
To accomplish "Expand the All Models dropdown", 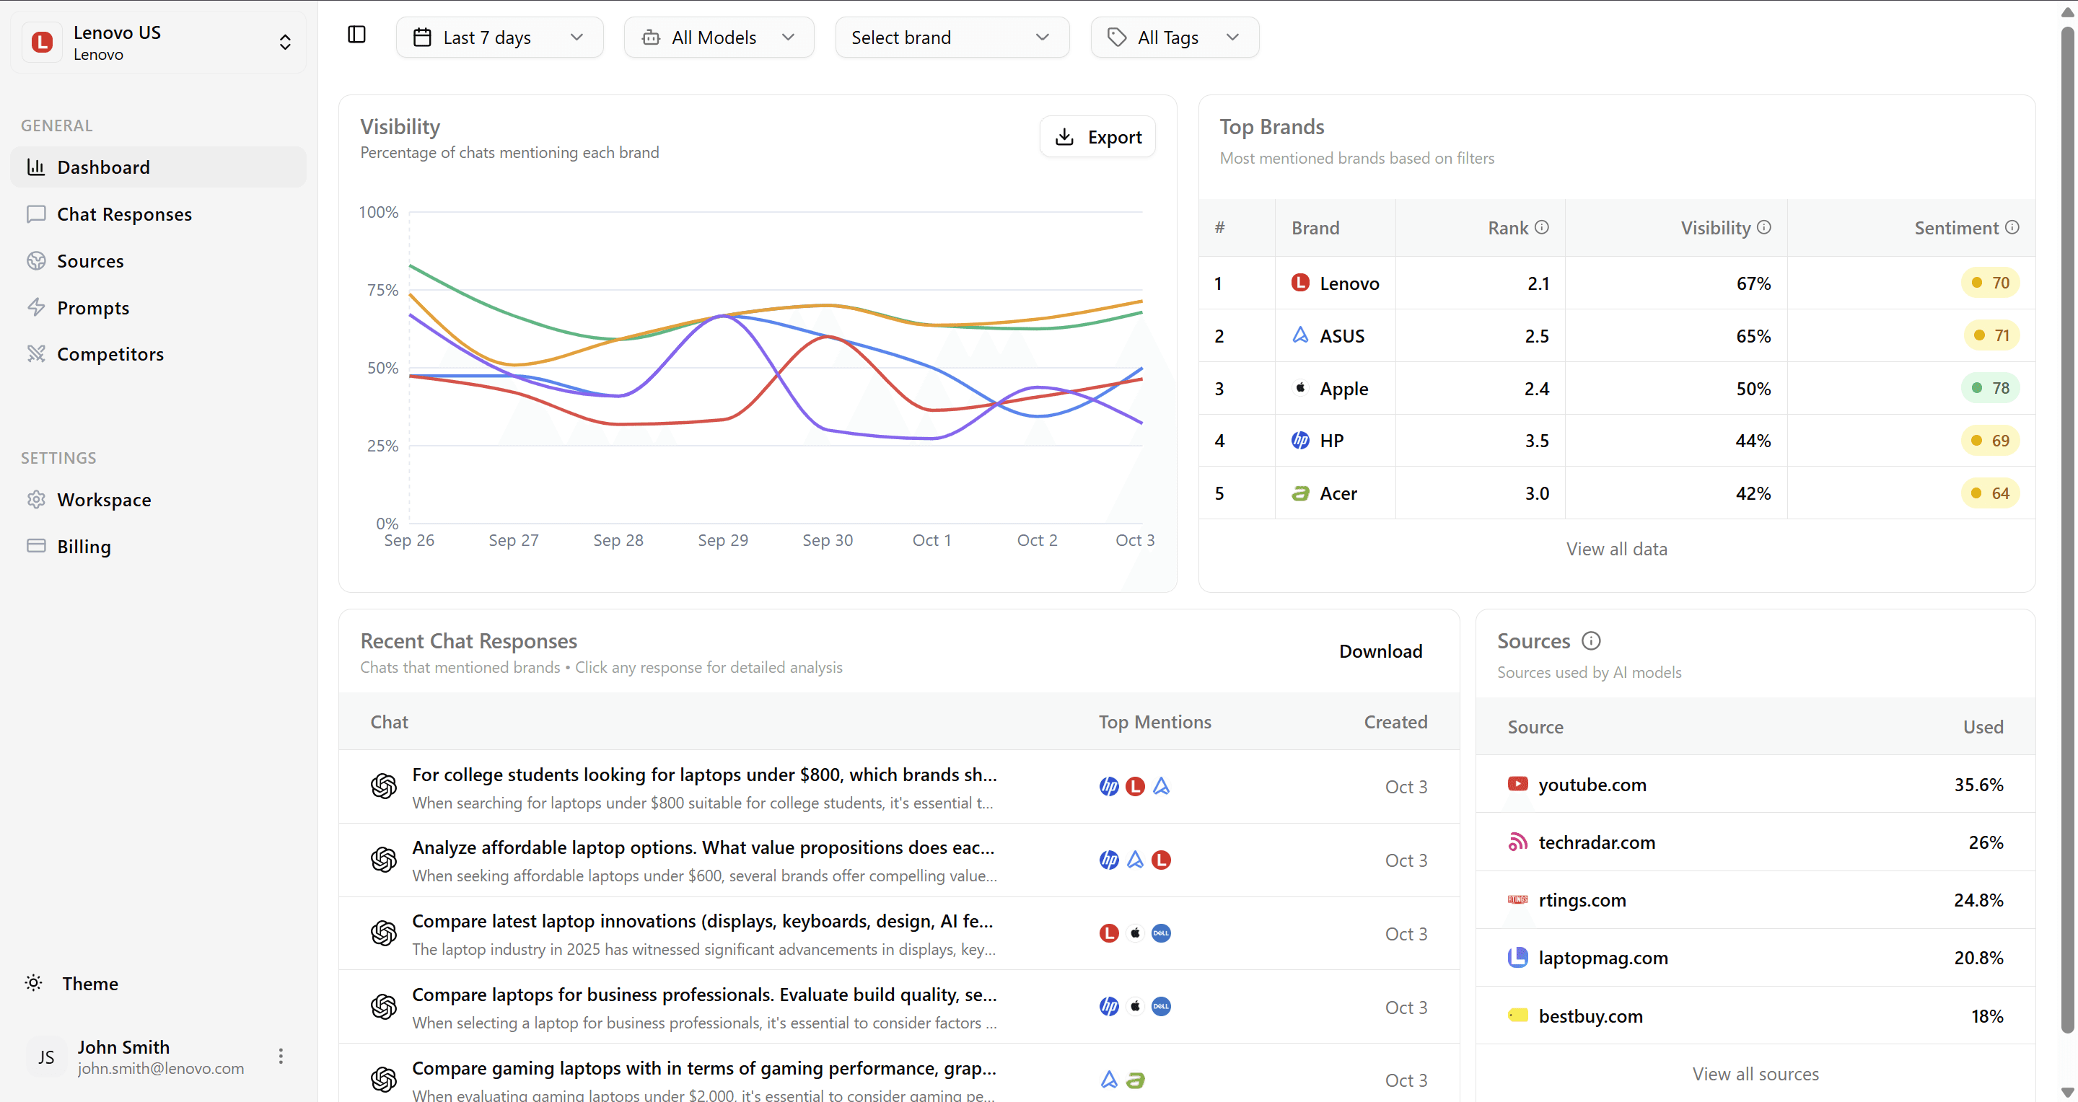I will [718, 37].
